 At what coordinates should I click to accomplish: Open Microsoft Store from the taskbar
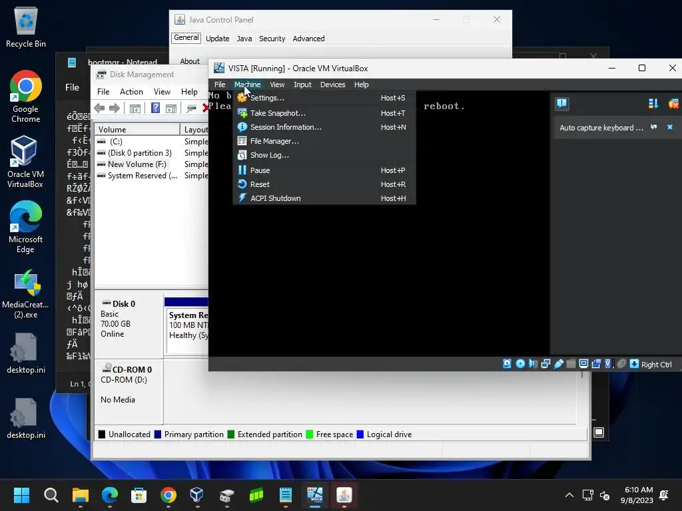pyautogui.click(x=139, y=495)
